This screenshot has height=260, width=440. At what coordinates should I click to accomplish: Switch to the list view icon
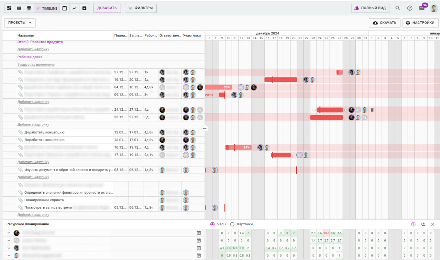(x=19, y=8)
